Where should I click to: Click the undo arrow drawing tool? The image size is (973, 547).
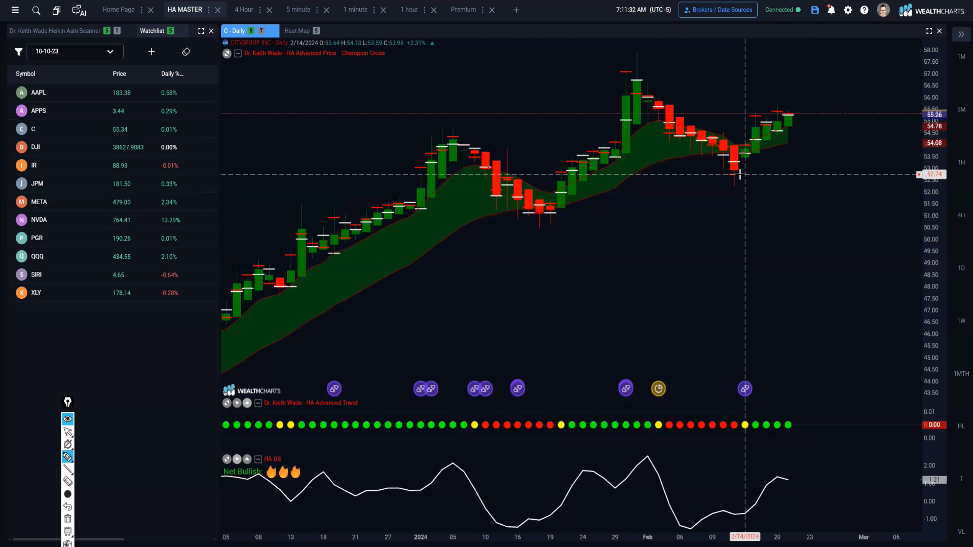(67, 506)
